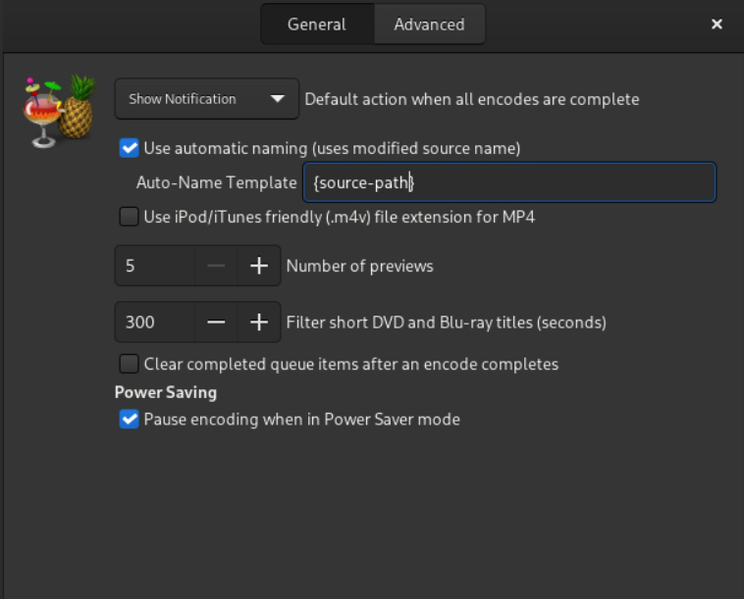Click the 300 seconds filter value field
Viewport: 744px width, 599px height.
coord(155,323)
